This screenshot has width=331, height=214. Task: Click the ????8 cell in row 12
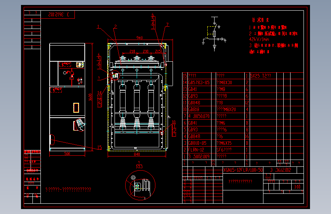coord(222,96)
